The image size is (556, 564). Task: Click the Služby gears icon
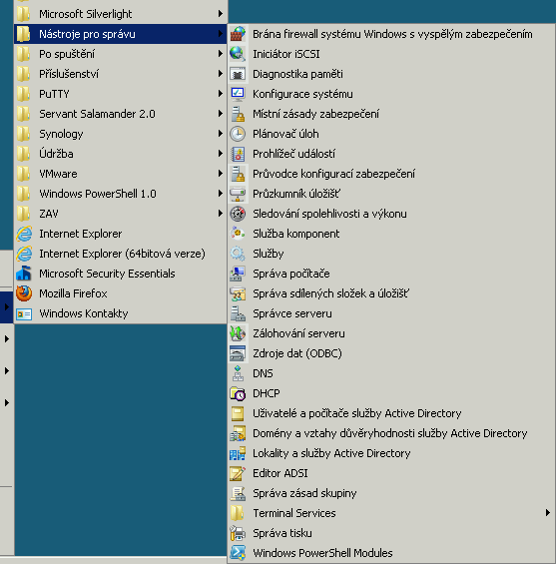pyautogui.click(x=238, y=254)
